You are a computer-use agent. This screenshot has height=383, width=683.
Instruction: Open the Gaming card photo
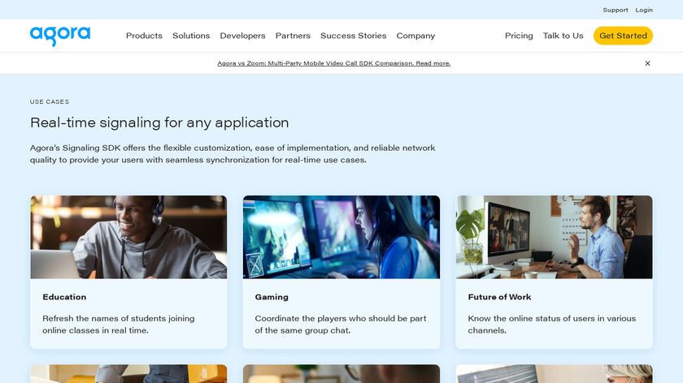point(341,237)
